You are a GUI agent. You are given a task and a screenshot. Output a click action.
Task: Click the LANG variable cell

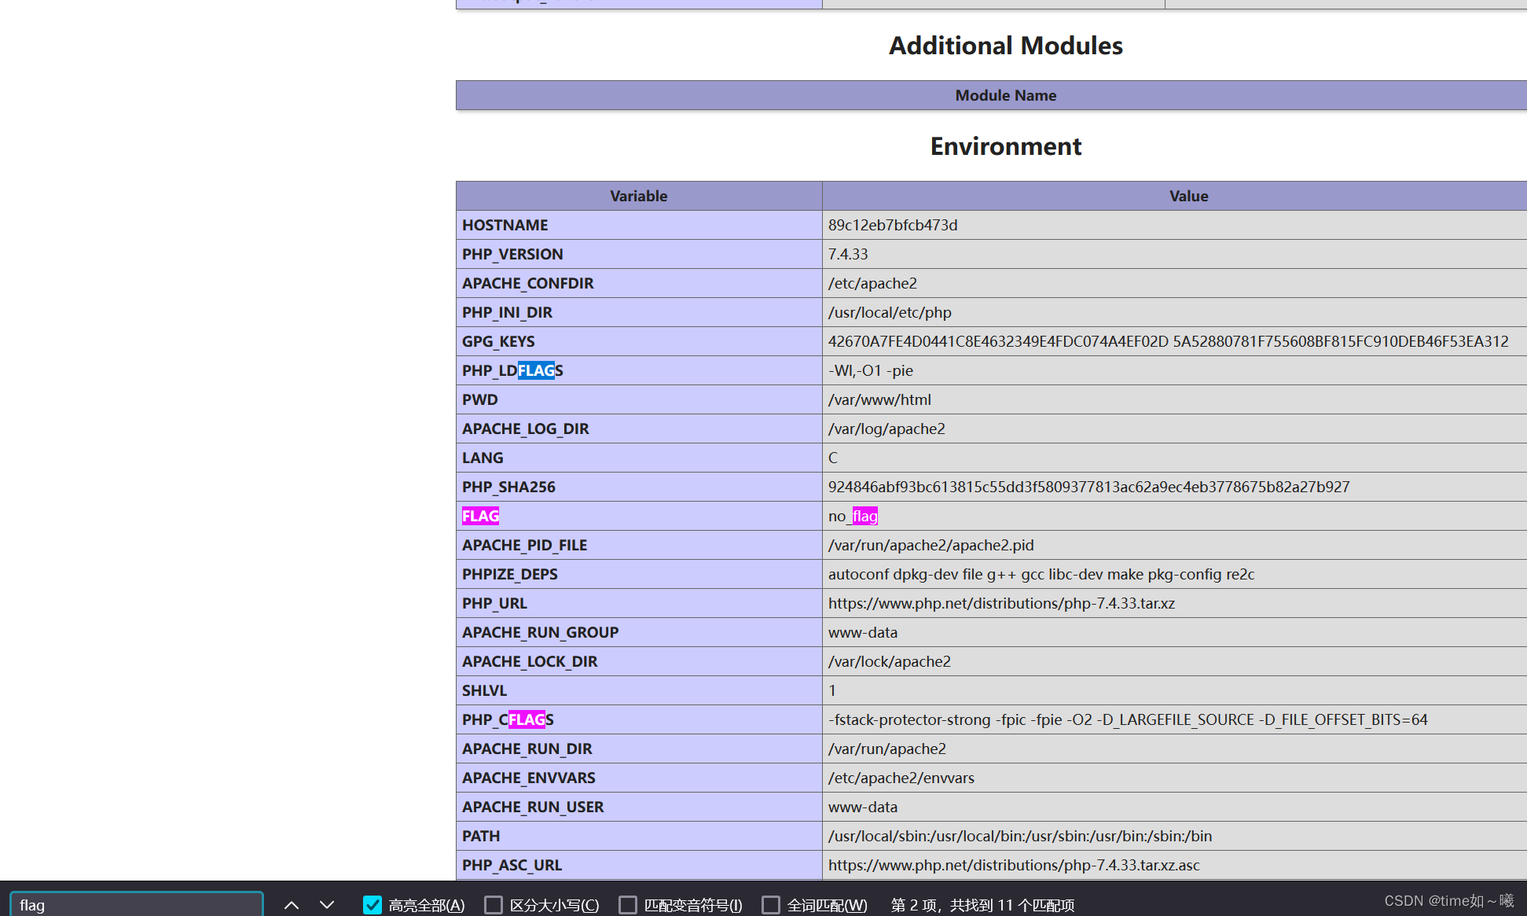(x=639, y=458)
